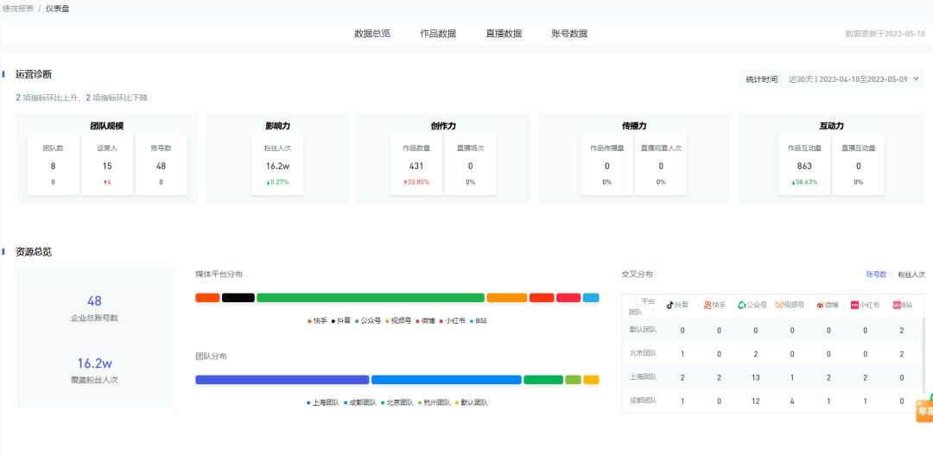933x455 pixels.
Task: Click the 公众号 icon in the table header
Action: tap(742, 305)
